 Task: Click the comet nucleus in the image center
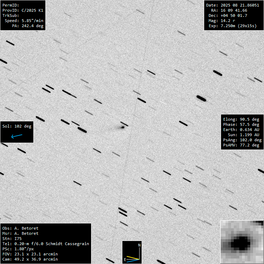coord(122,127)
